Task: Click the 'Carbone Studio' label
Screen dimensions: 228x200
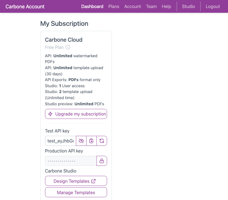Action: tap(61, 171)
